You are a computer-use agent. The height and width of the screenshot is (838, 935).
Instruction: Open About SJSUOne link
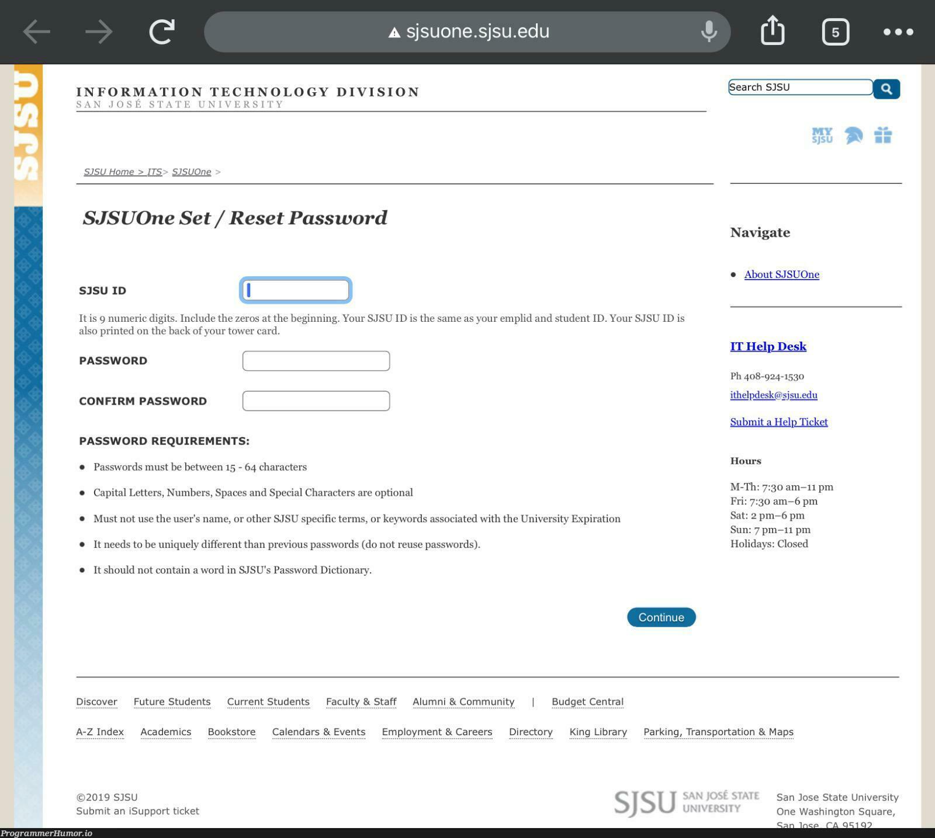click(782, 274)
